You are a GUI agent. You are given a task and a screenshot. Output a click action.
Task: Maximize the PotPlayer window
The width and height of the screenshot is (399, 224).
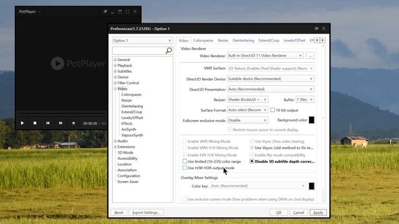coord(120,11)
